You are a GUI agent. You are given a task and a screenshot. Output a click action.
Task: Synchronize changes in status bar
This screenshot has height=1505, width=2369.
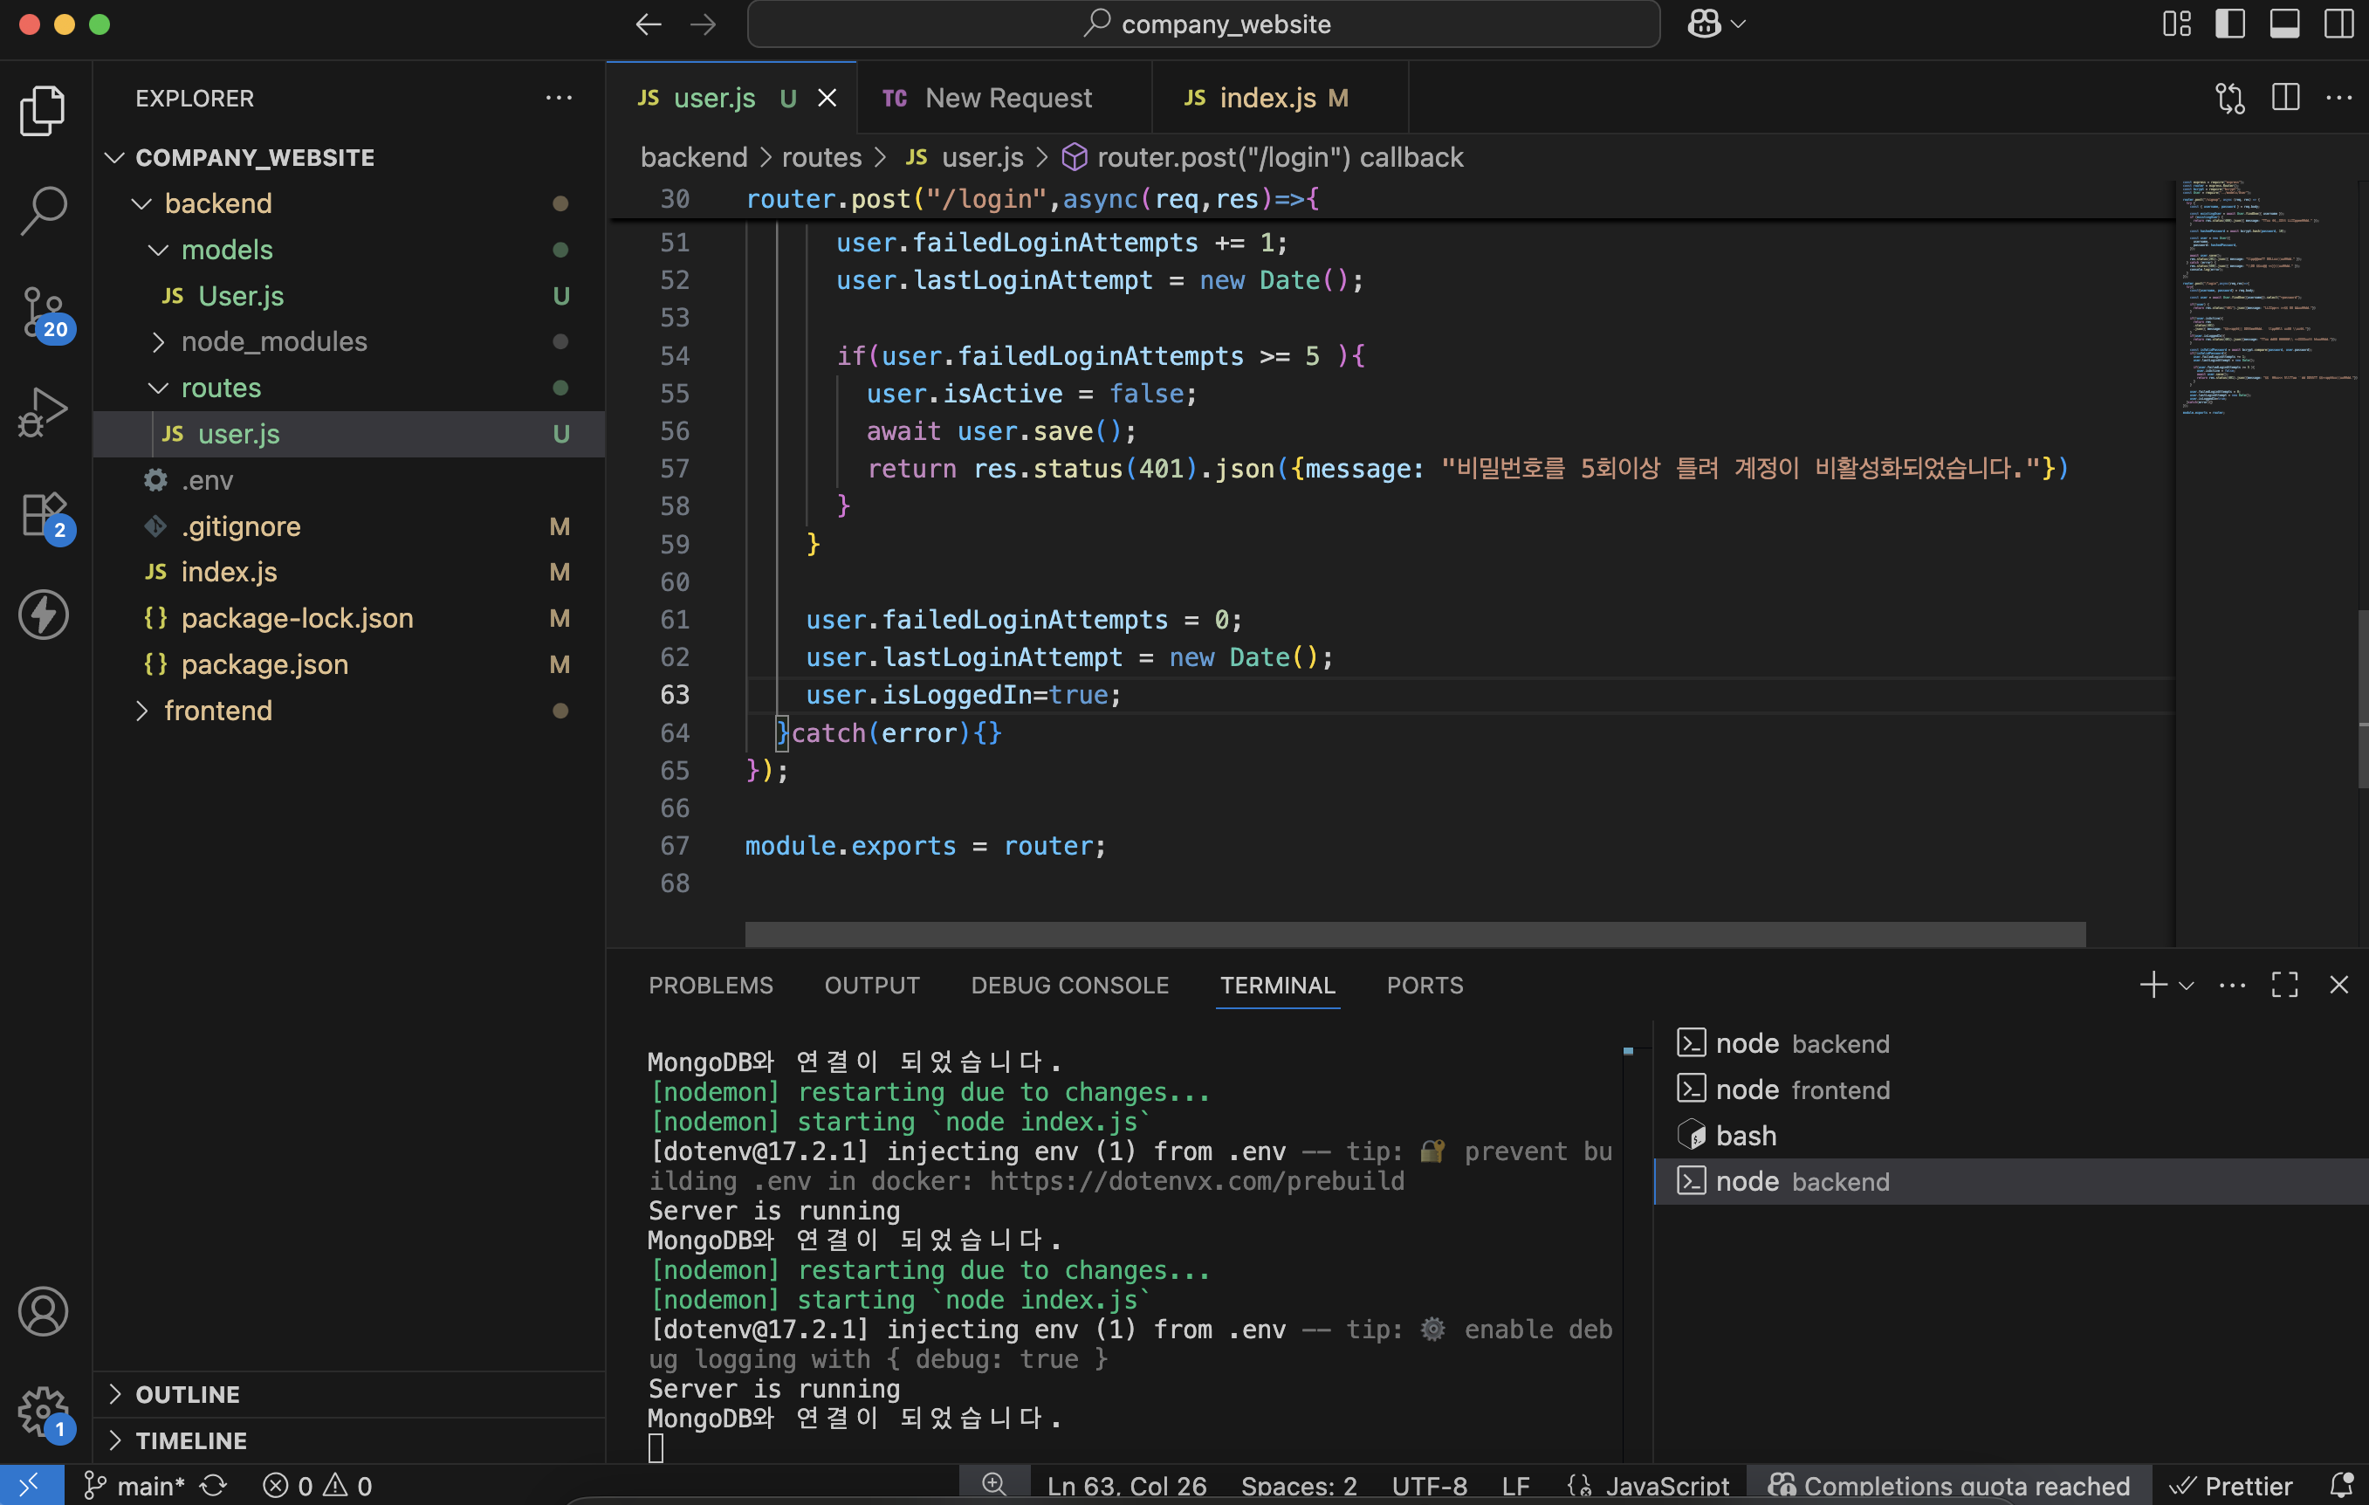coord(214,1485)
